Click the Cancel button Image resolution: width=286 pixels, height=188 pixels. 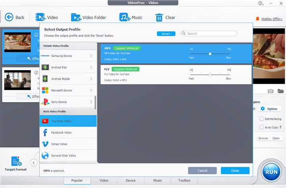point(202,171)
